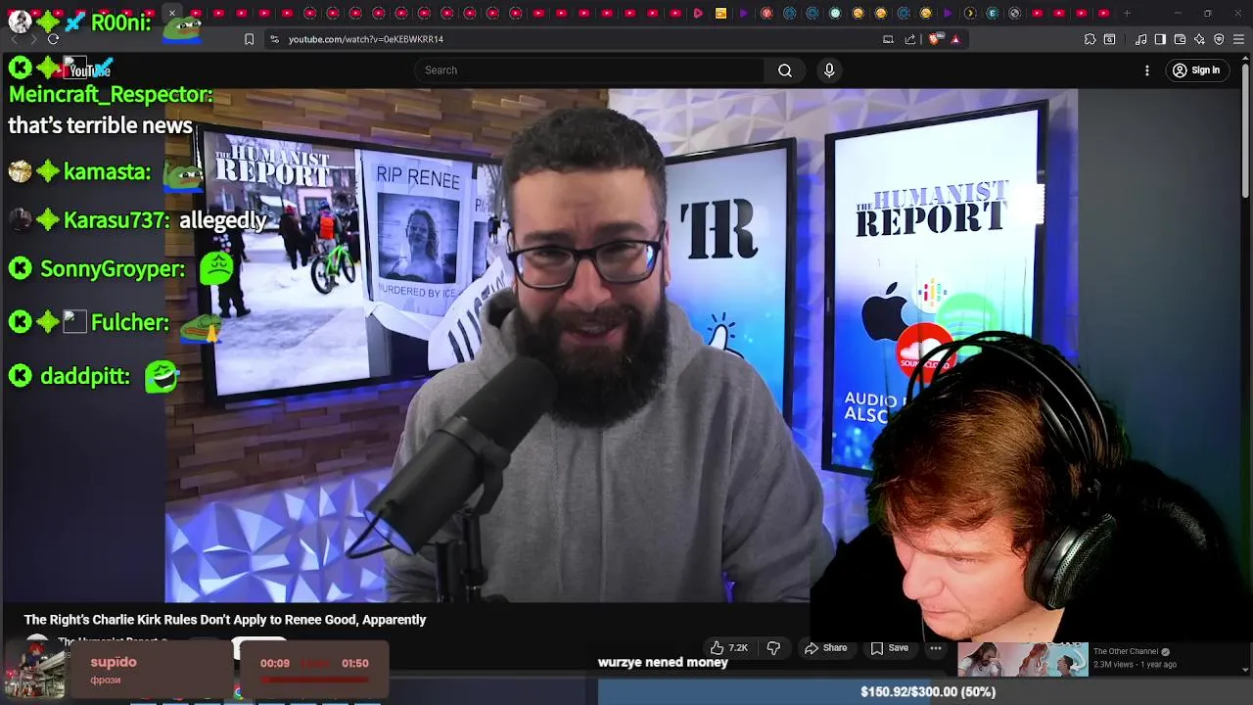This screenshot has width=1253, height=705.
Task: Bookmark this page with the bookmark icon
Action: pos(249,39)
